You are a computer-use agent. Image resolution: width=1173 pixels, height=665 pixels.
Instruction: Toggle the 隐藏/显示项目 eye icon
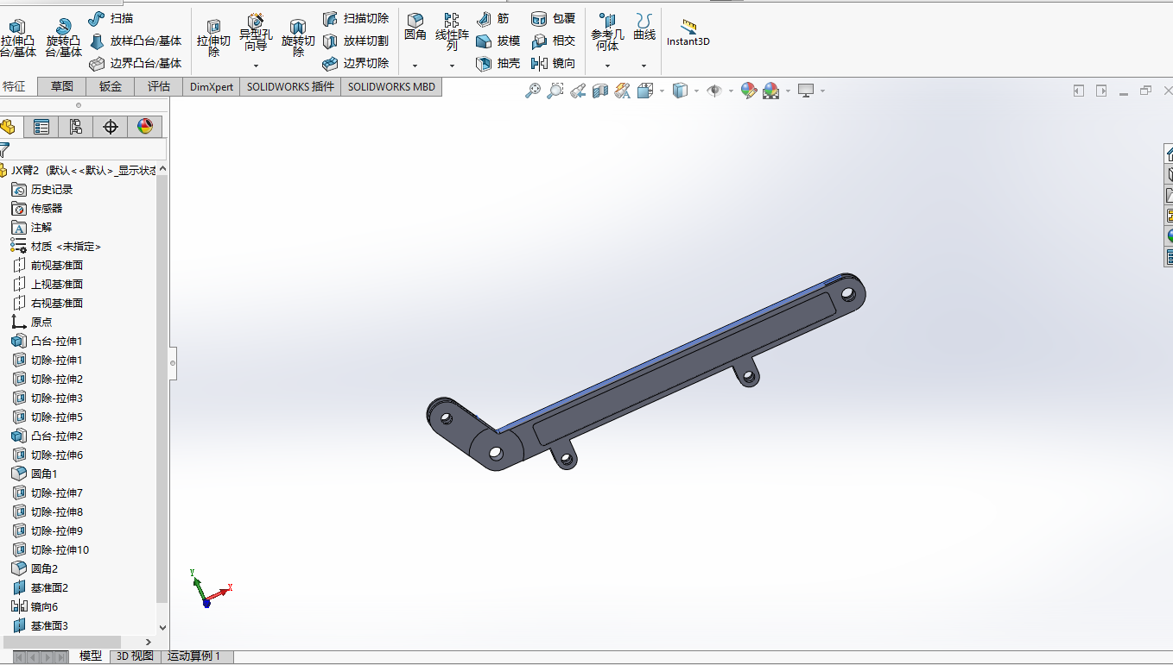click(x=717, y=91)
